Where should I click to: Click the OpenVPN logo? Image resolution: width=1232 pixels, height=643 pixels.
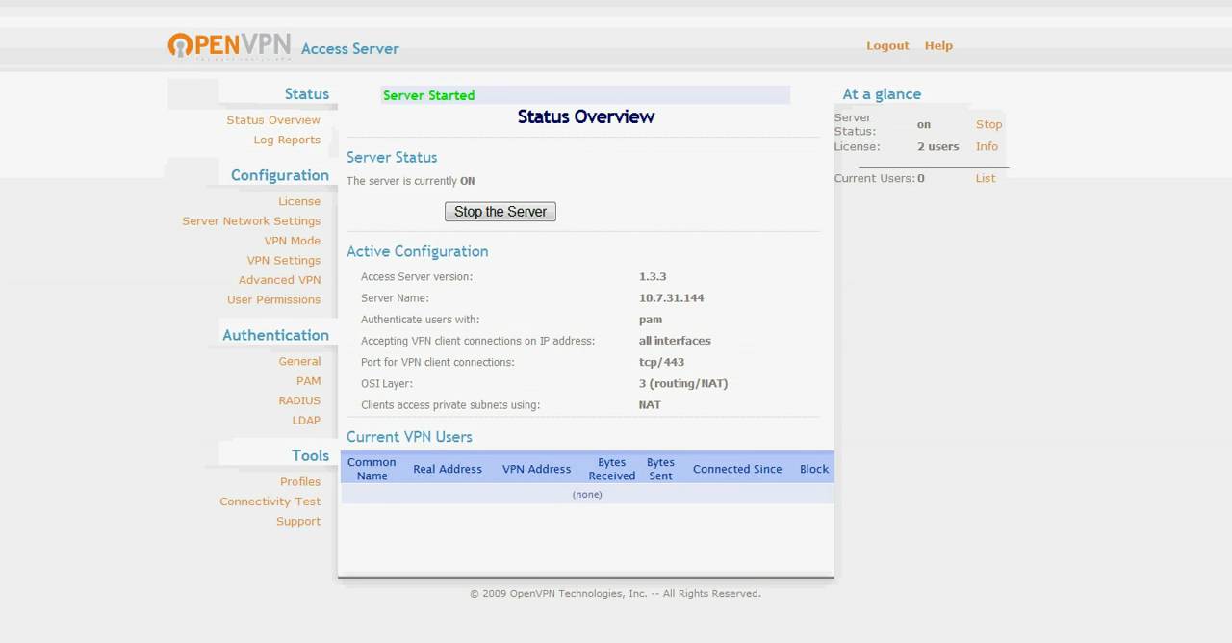tap(229, 46)
